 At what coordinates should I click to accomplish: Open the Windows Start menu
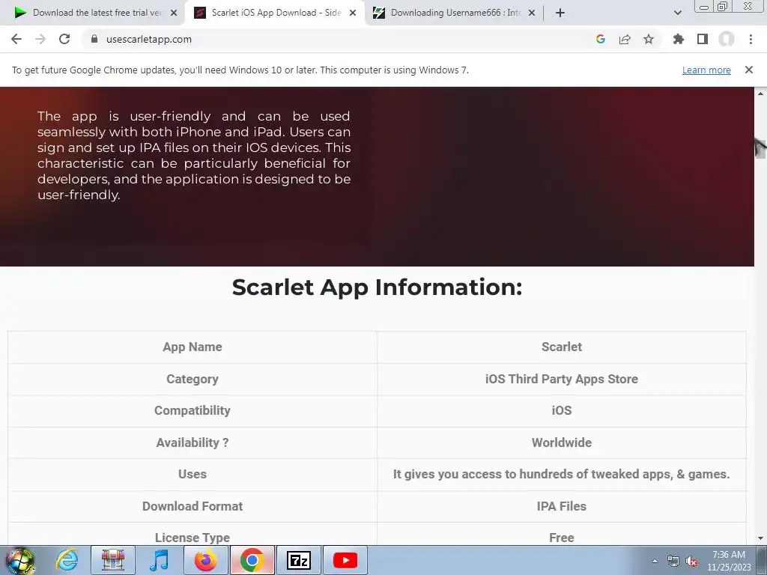(19, 560)
